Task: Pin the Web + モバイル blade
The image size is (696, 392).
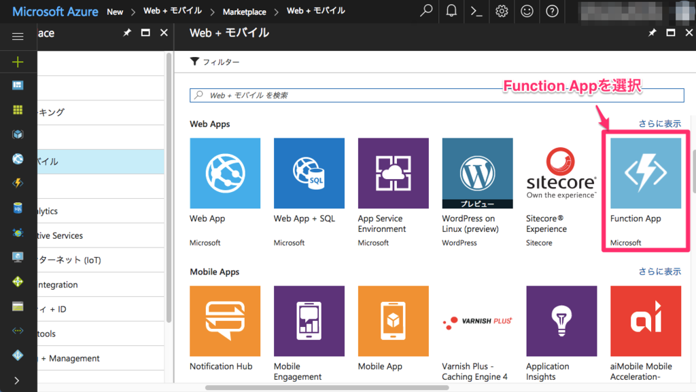Action: point(652,33)
